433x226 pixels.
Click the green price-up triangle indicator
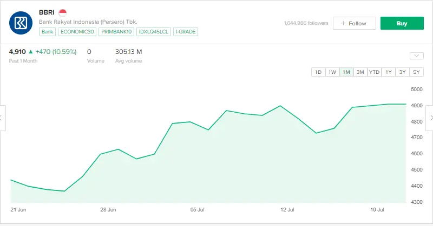coord(31,52)
